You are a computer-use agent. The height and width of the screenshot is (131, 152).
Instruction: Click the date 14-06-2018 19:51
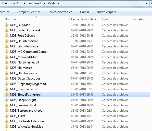click(x=82, y=95)
